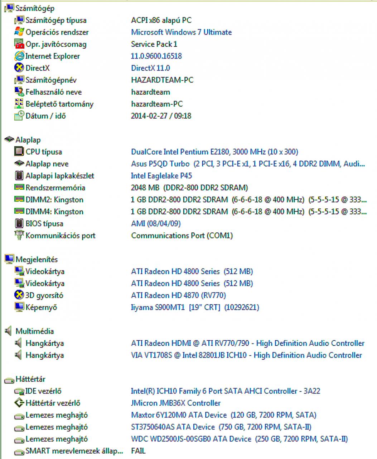This screenshot has height=459, width=377.
Task: Click the Multimédia section speaker icon
Action: [8, 331]
